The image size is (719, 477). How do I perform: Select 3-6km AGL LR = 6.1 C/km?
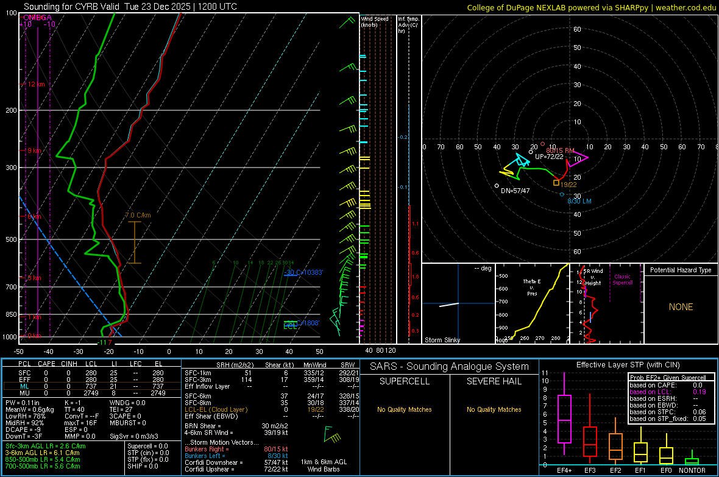(42, 453)
